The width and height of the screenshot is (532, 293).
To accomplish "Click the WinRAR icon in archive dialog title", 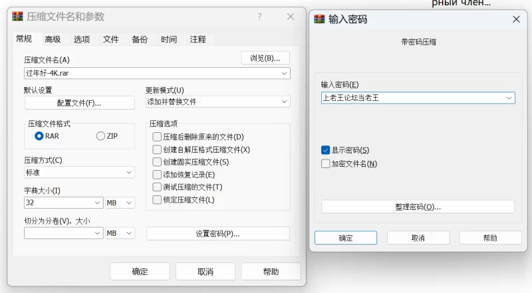I will [17, 17].
